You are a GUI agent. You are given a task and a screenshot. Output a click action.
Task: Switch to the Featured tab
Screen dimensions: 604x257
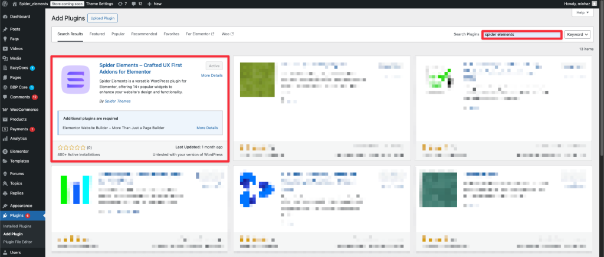97,34
